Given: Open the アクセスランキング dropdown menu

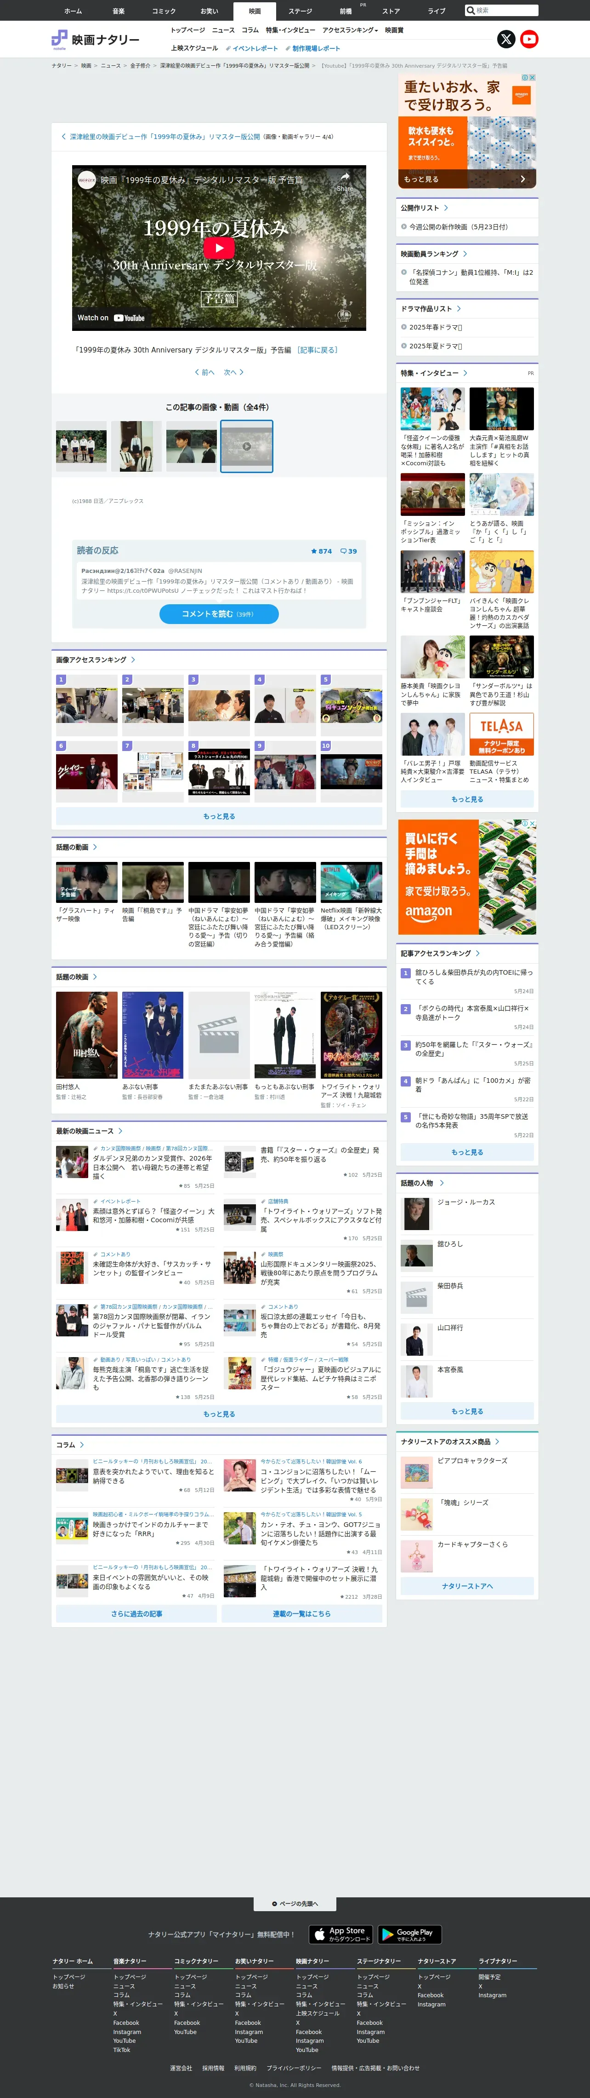Looking at the screenshot, I should coord(350,30).
